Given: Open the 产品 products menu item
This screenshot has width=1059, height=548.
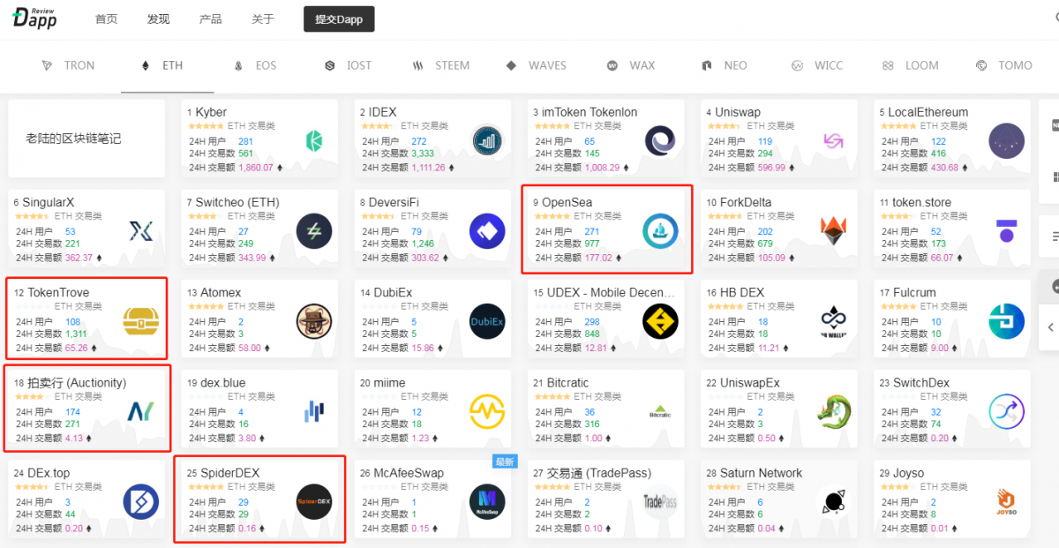Looking at the screenshot, I should click(210, 19).
